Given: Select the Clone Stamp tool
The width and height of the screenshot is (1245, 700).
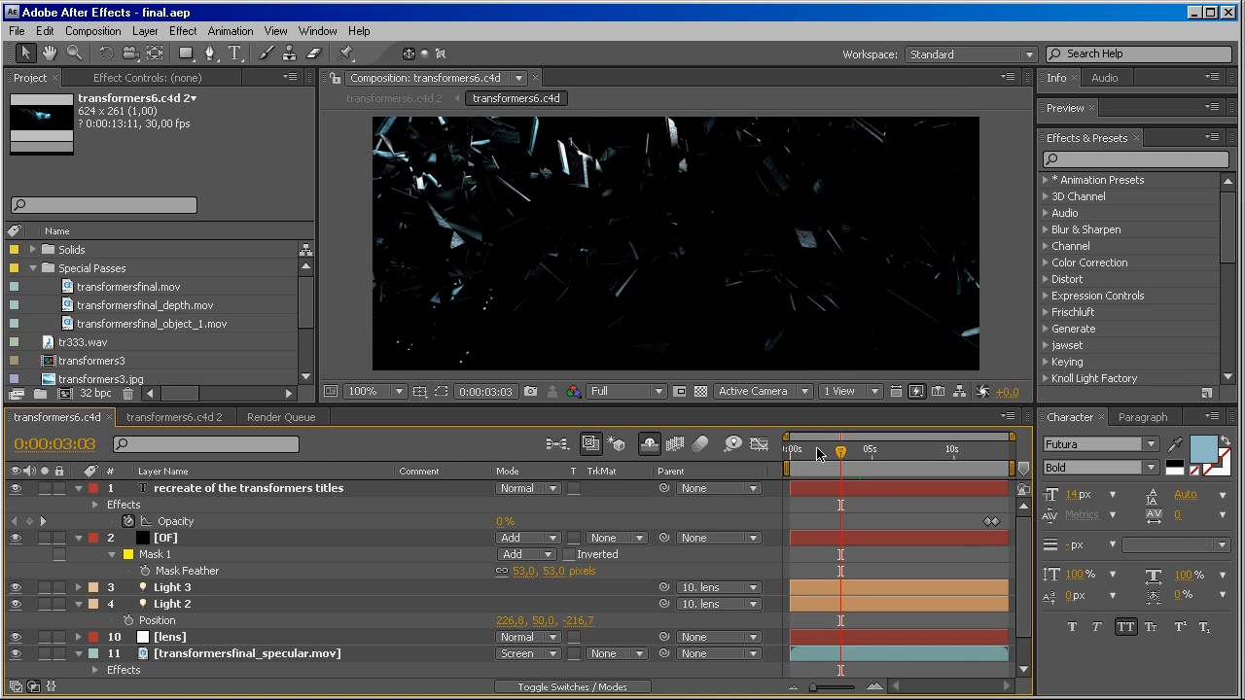Looking at the screenshot, I should click(x=291, y=53).
